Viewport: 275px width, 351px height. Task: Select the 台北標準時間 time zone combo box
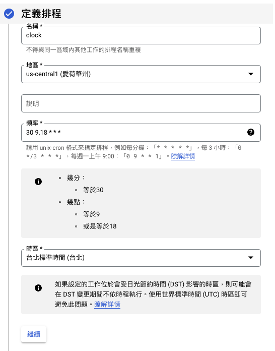point(141,258)
